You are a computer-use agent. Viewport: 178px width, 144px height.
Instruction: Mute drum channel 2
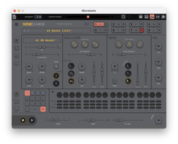click(124, 24)
